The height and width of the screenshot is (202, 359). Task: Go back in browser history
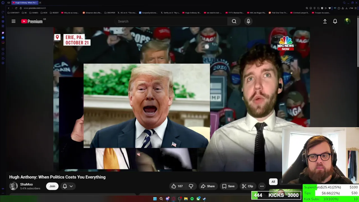8,8
